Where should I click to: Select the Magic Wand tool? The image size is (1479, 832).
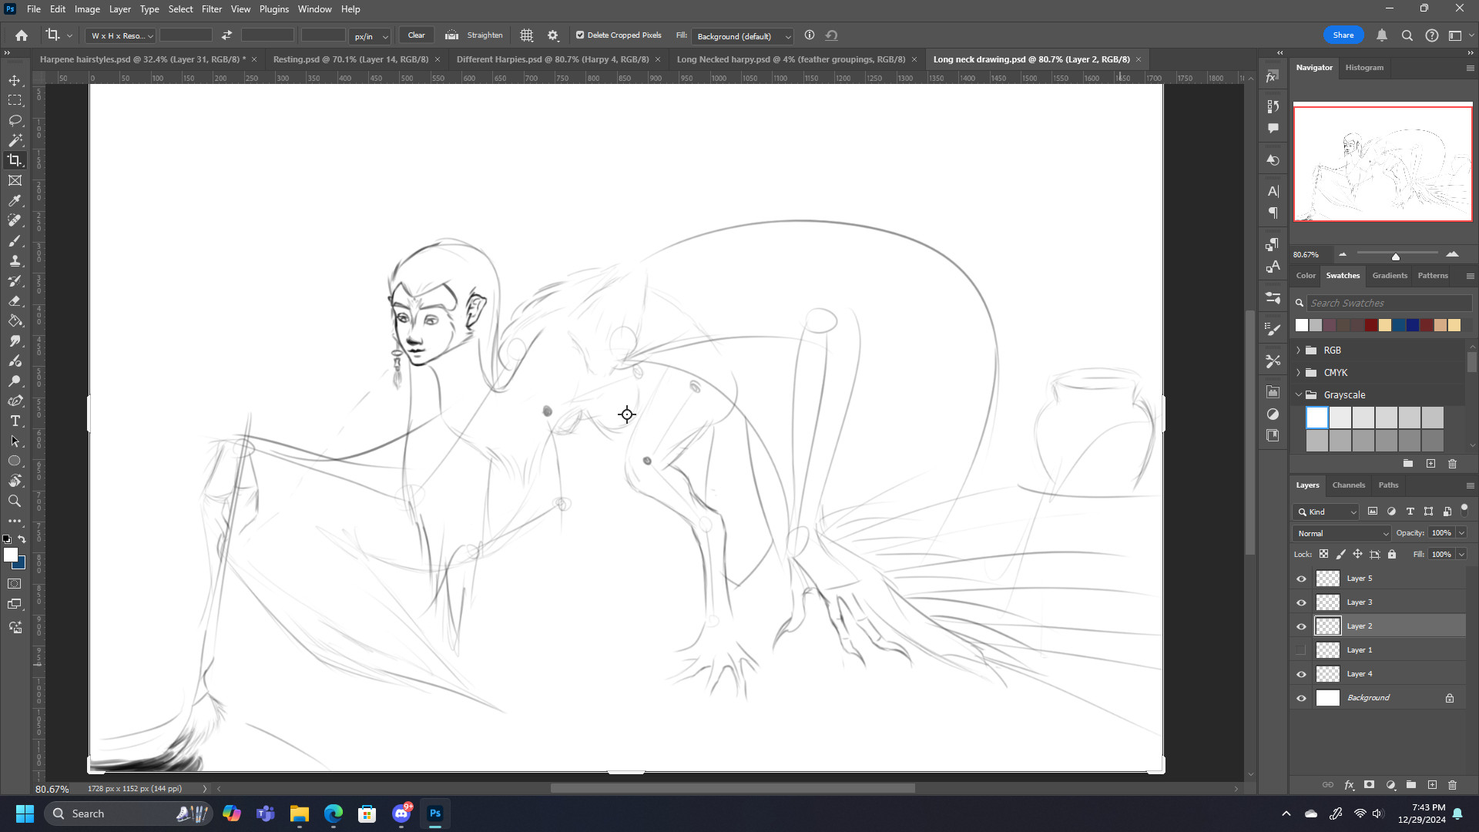click(15, 140)
